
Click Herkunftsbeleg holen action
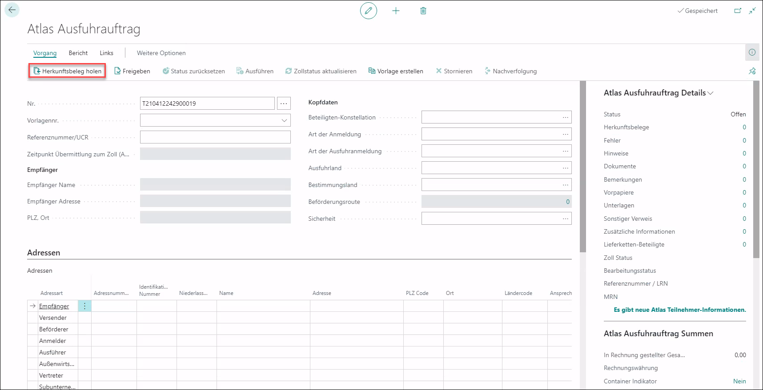pos(68,71)
